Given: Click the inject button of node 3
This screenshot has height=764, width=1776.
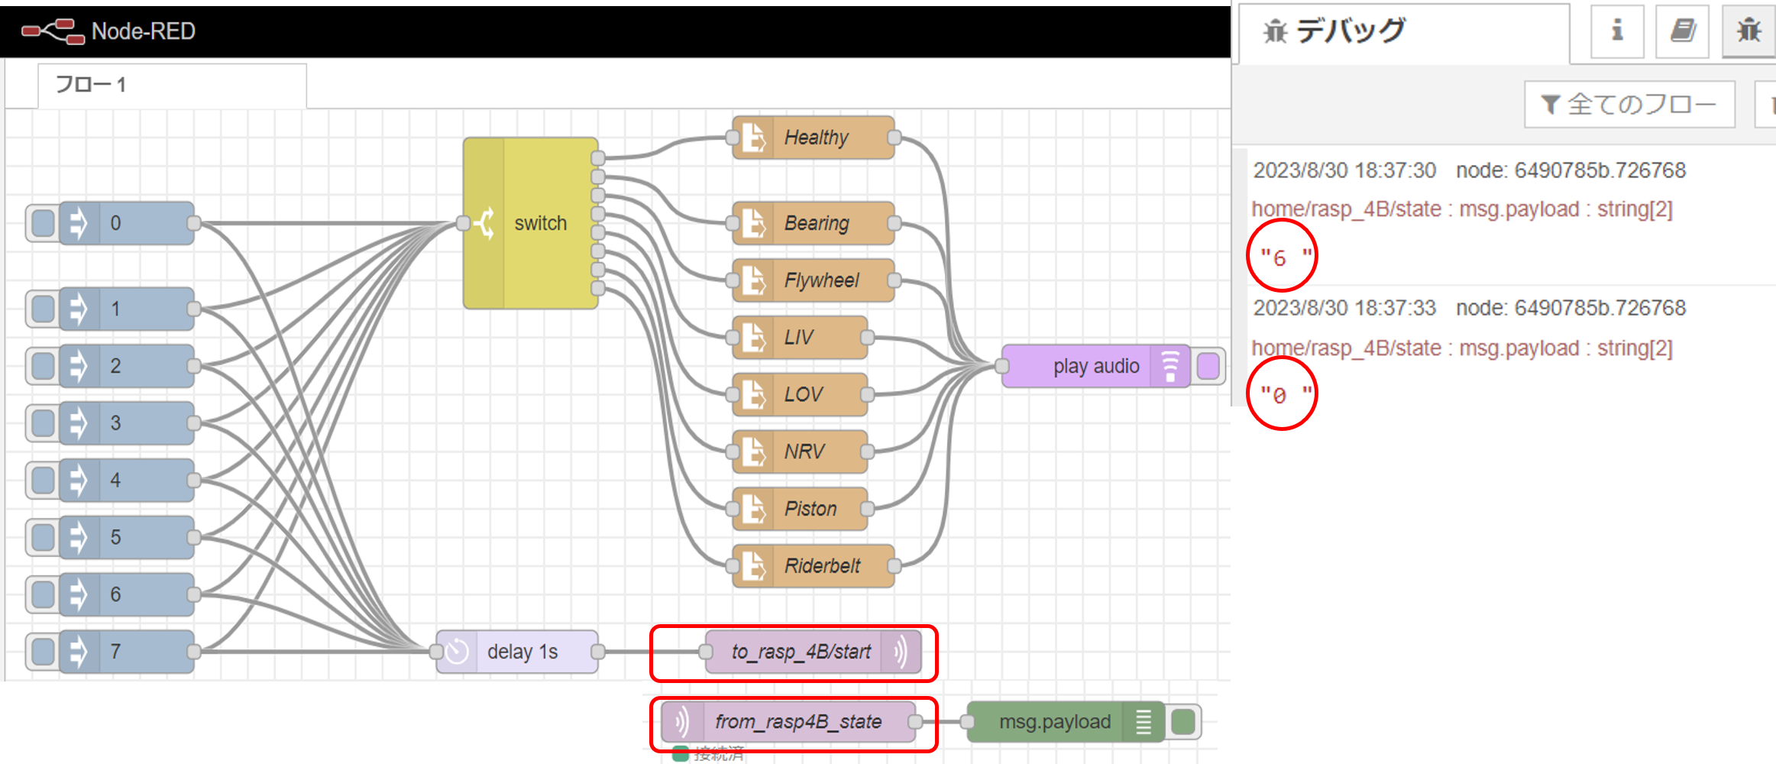Looking at the screenshot, I should pos(43,422).
